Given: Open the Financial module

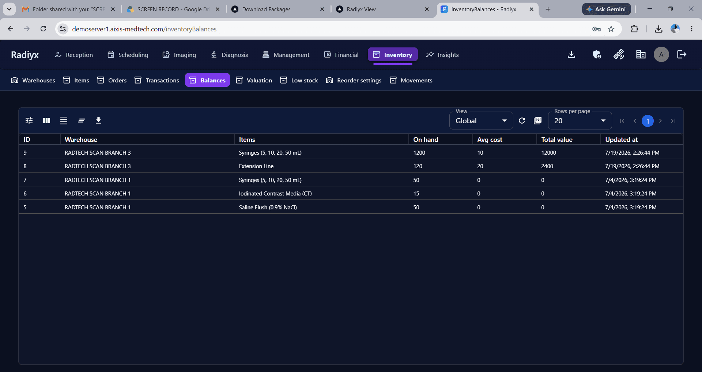Looking at the screenshot, I should tap(341, 55).
